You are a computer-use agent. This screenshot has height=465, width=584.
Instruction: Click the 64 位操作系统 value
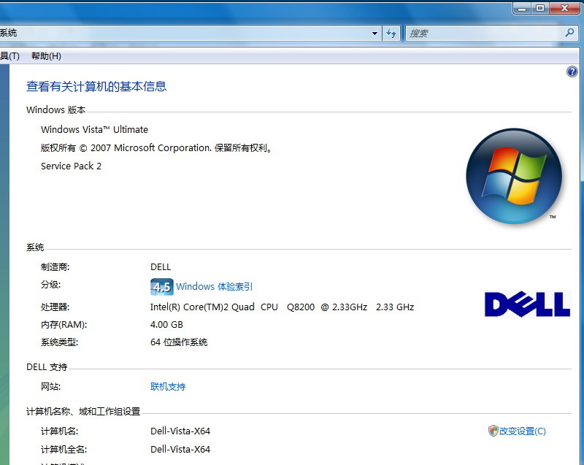click(x=179, y=342)
